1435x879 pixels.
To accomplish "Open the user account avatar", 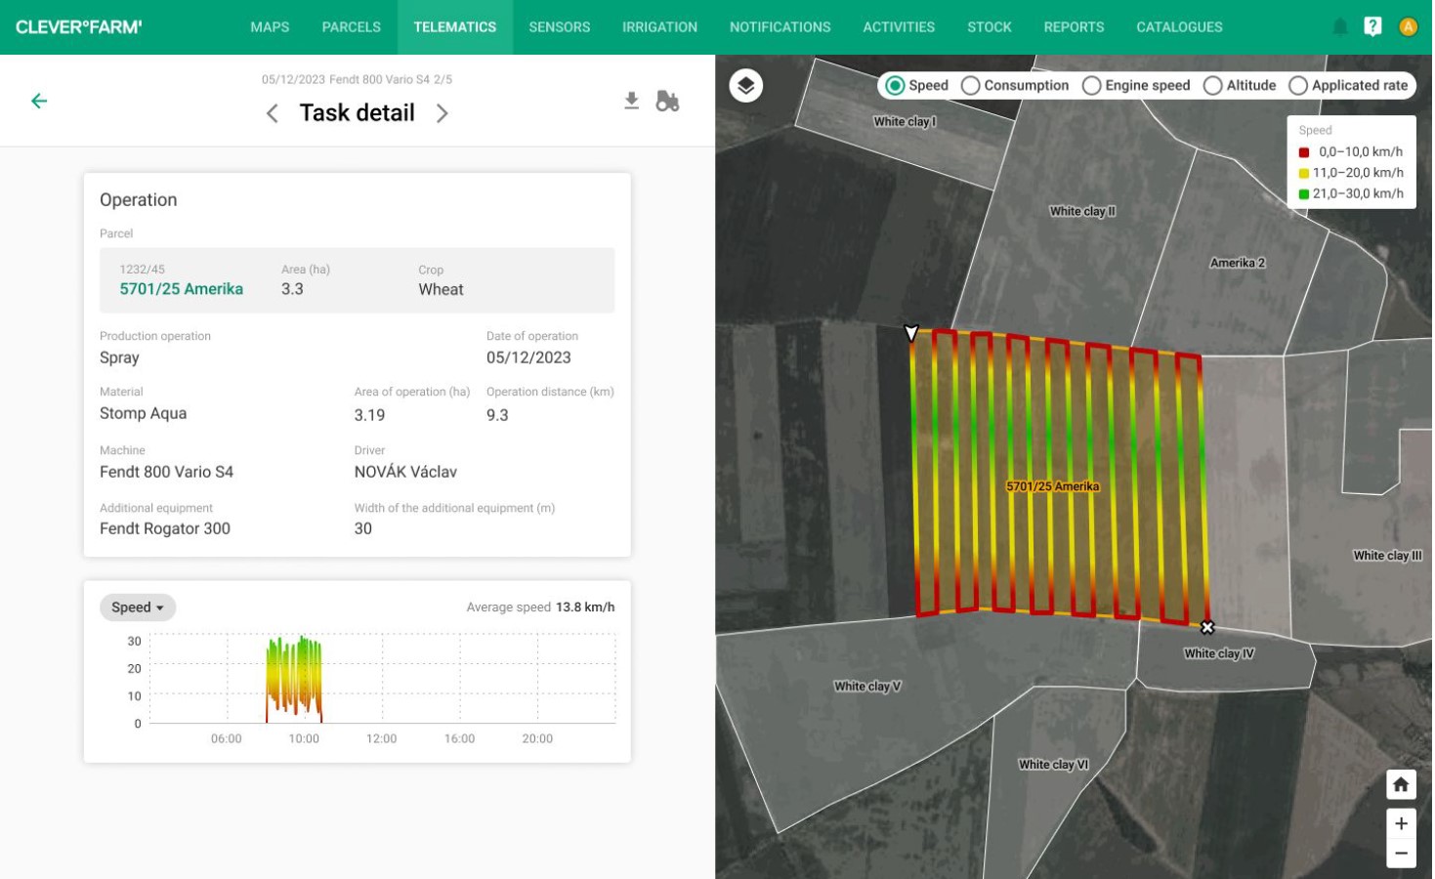I will [x=1408, y=27].
